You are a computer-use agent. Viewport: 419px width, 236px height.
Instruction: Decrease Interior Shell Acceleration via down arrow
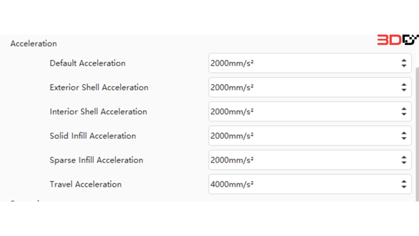click(404, 114)
